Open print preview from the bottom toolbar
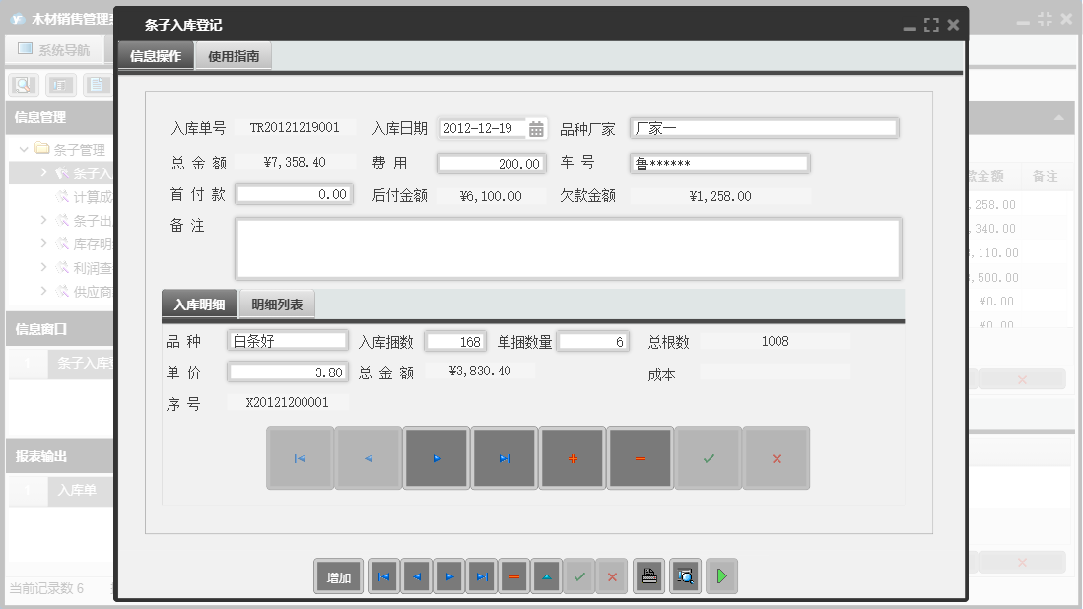 pos(685,576)
